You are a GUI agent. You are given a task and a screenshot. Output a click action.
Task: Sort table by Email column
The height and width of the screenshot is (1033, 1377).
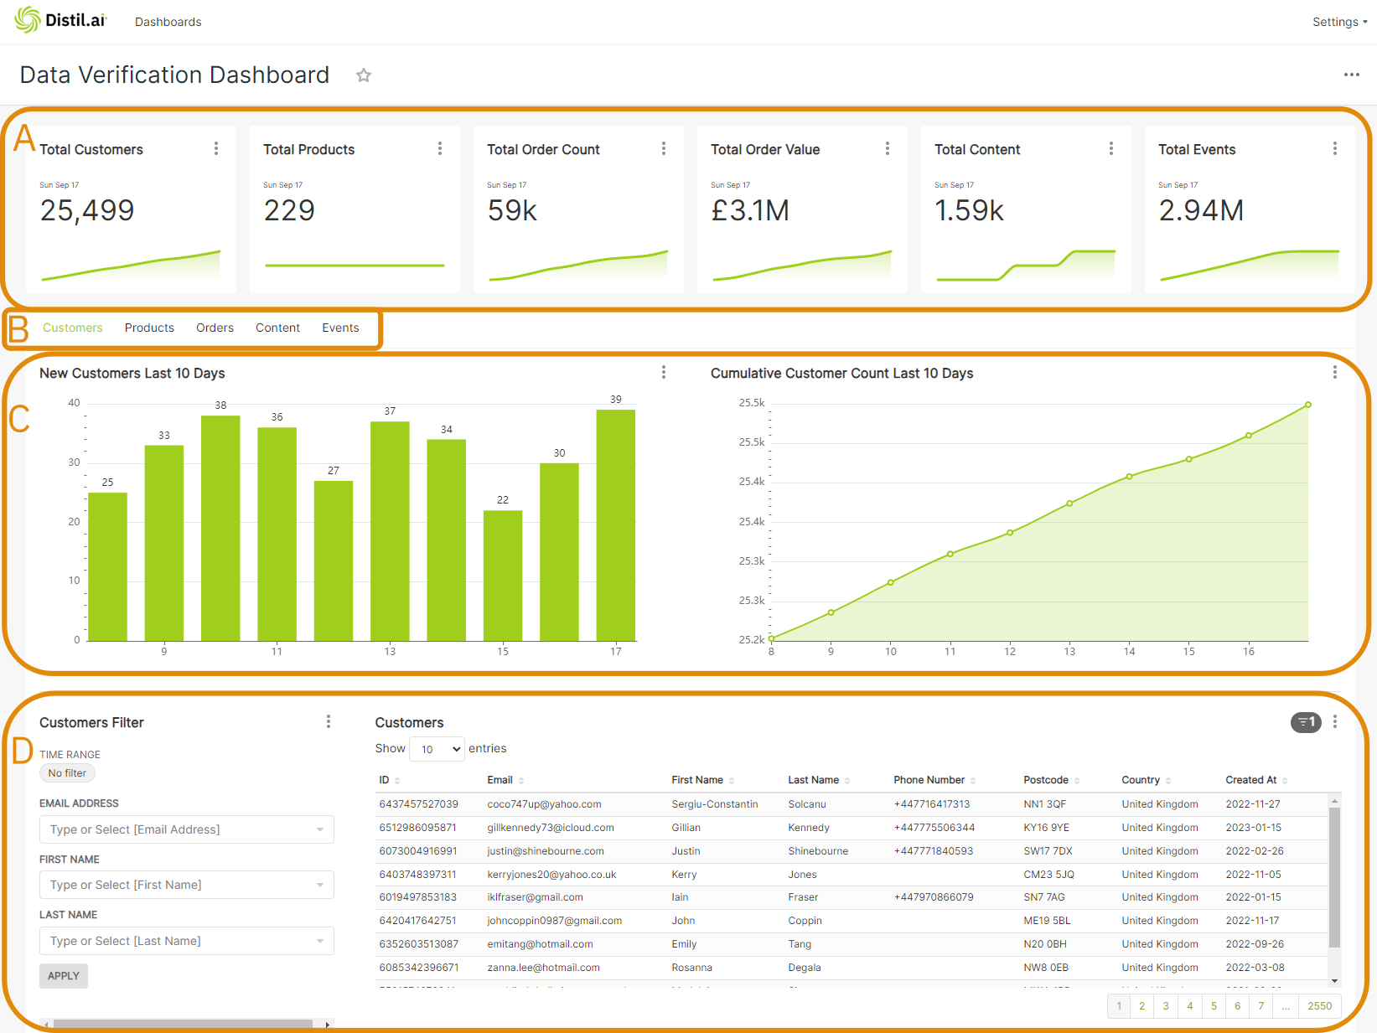point(505,780)
